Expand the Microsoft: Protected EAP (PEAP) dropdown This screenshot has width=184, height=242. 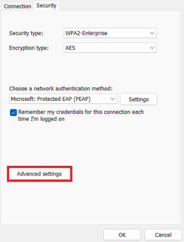coord(63,99)
